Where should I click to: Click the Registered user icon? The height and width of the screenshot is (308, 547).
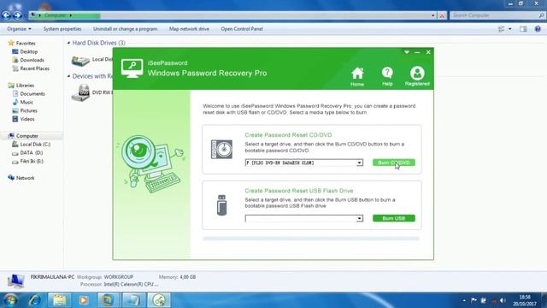[x=417, y=76]
